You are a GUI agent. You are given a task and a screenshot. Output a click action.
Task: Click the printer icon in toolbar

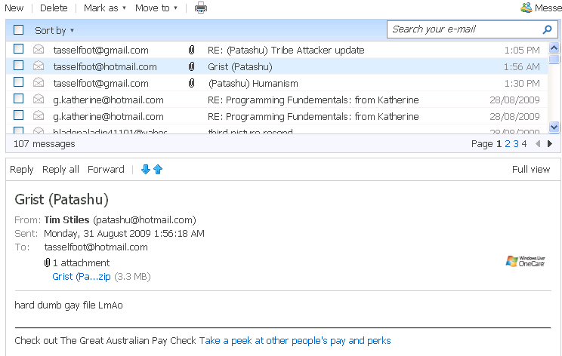tap(201, 8)
